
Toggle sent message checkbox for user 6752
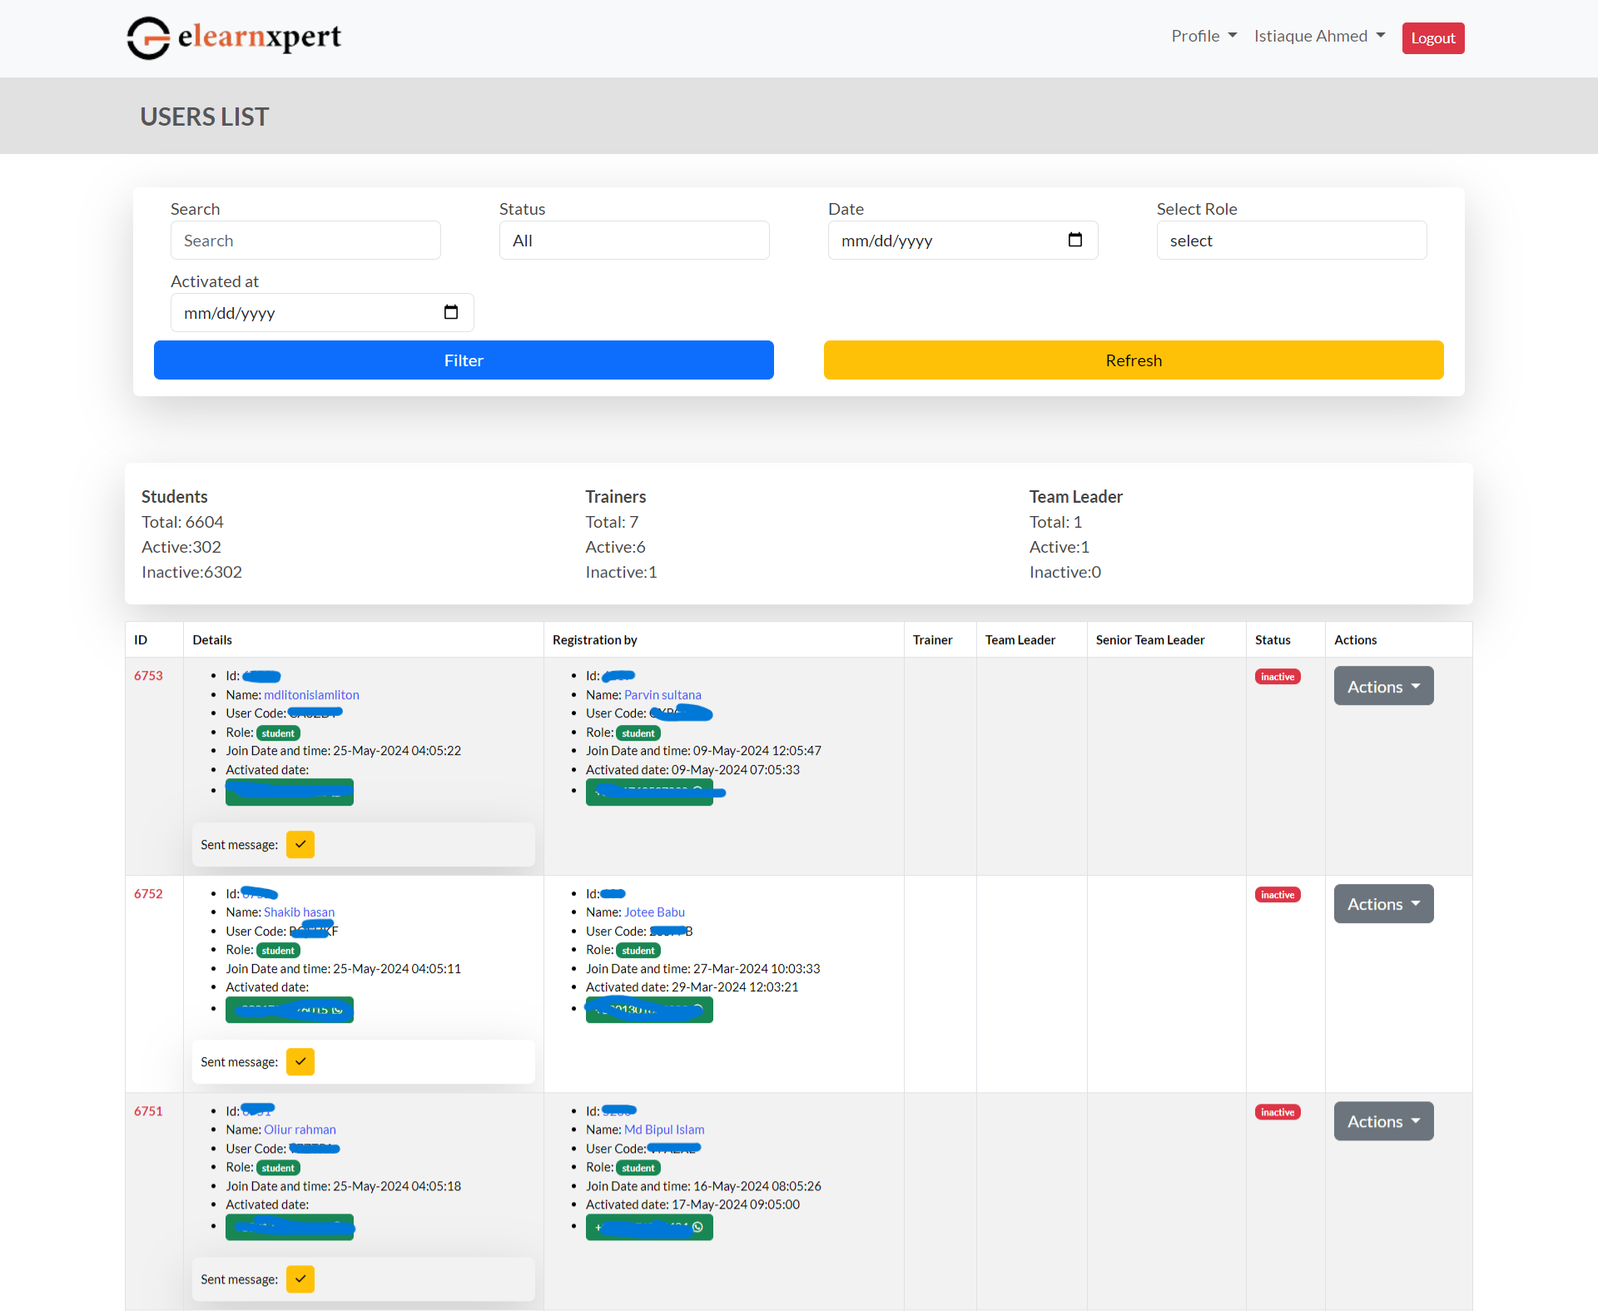pos(300,1061)
